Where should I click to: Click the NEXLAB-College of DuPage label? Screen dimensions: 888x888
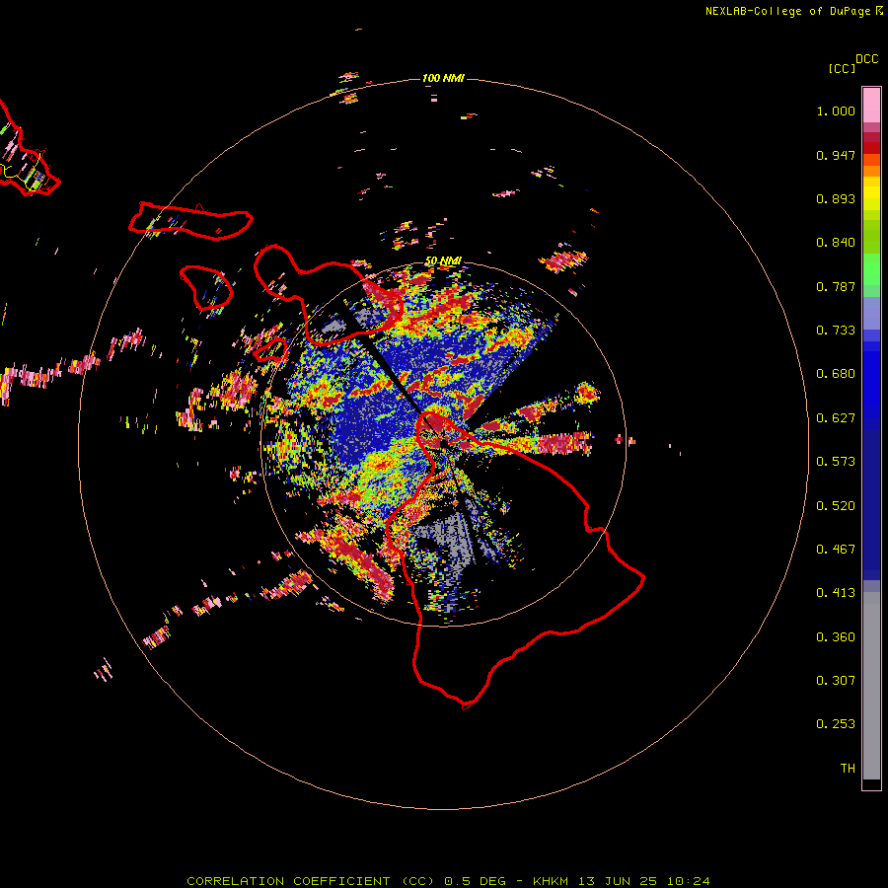(x=793, y=11)
